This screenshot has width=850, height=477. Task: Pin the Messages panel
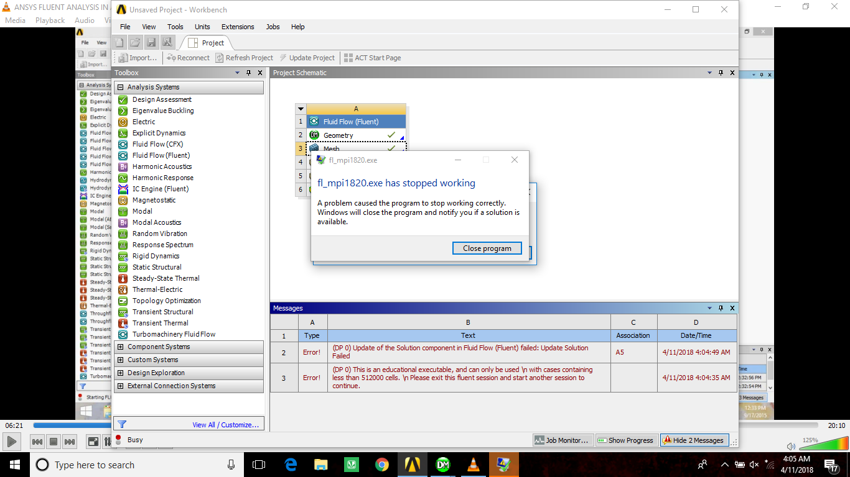pyautogui.click(x=721, y=308)
